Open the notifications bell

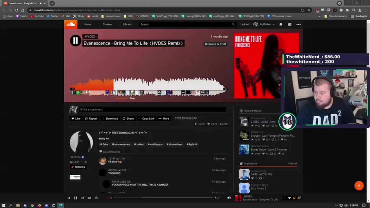click(281, 24)
